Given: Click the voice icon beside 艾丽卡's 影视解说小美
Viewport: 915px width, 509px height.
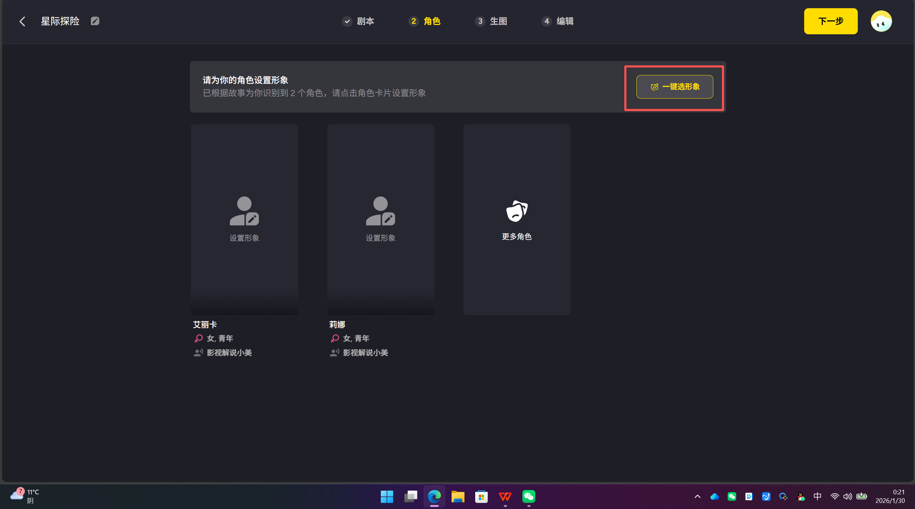Looking at the screenshot, I should (198, 353).
